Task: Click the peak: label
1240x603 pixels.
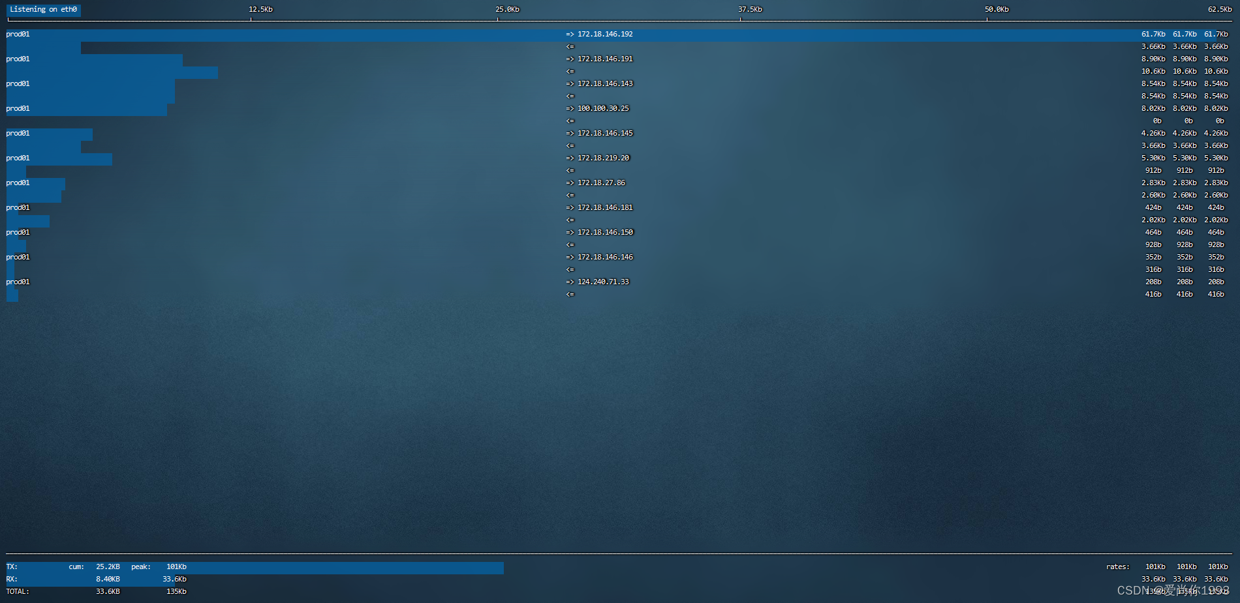Action: pos(141,566)
